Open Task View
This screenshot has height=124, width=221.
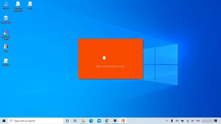click(75, 121)
